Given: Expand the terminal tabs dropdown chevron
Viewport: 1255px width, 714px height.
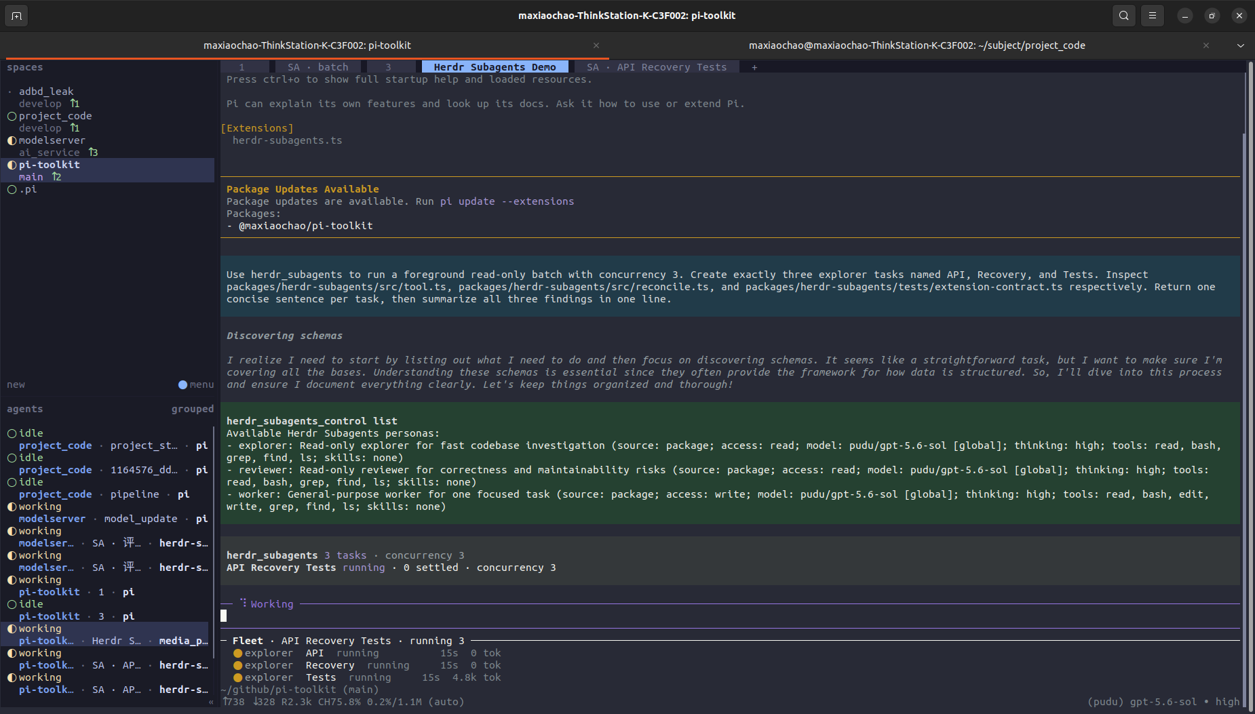Looking at the screenshot, I should click(1241, 45).
